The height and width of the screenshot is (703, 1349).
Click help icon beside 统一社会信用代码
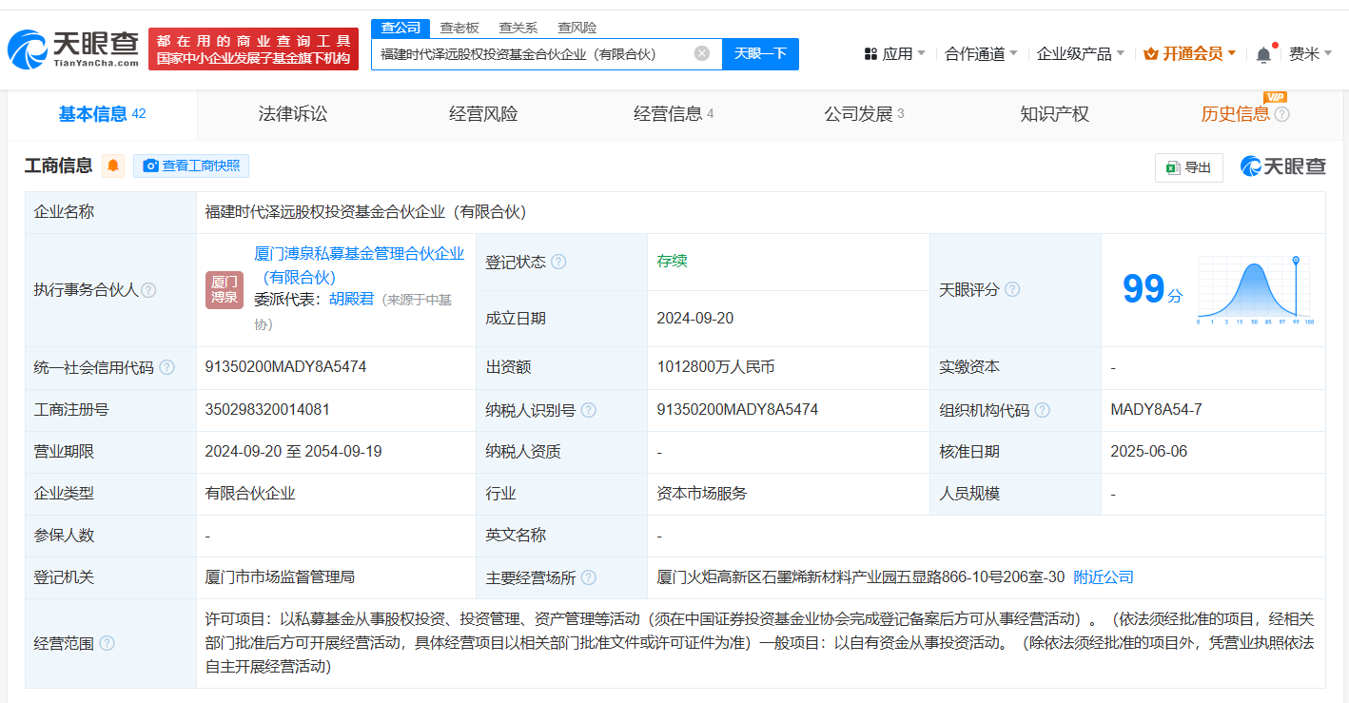point(166,367)
